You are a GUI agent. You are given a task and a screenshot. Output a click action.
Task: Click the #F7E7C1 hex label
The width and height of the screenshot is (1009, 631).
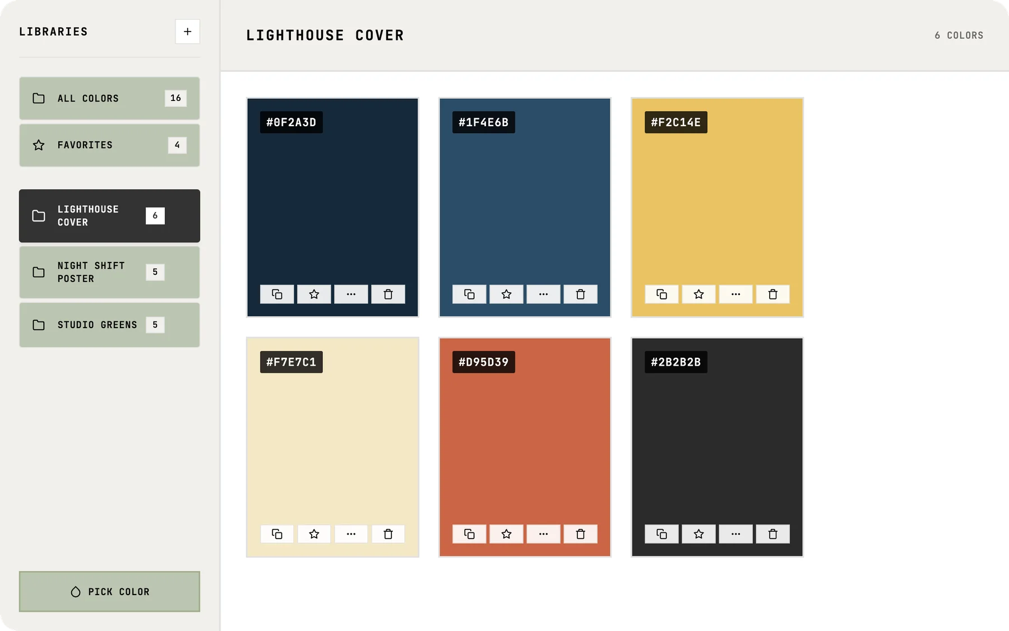click(291, 362)
